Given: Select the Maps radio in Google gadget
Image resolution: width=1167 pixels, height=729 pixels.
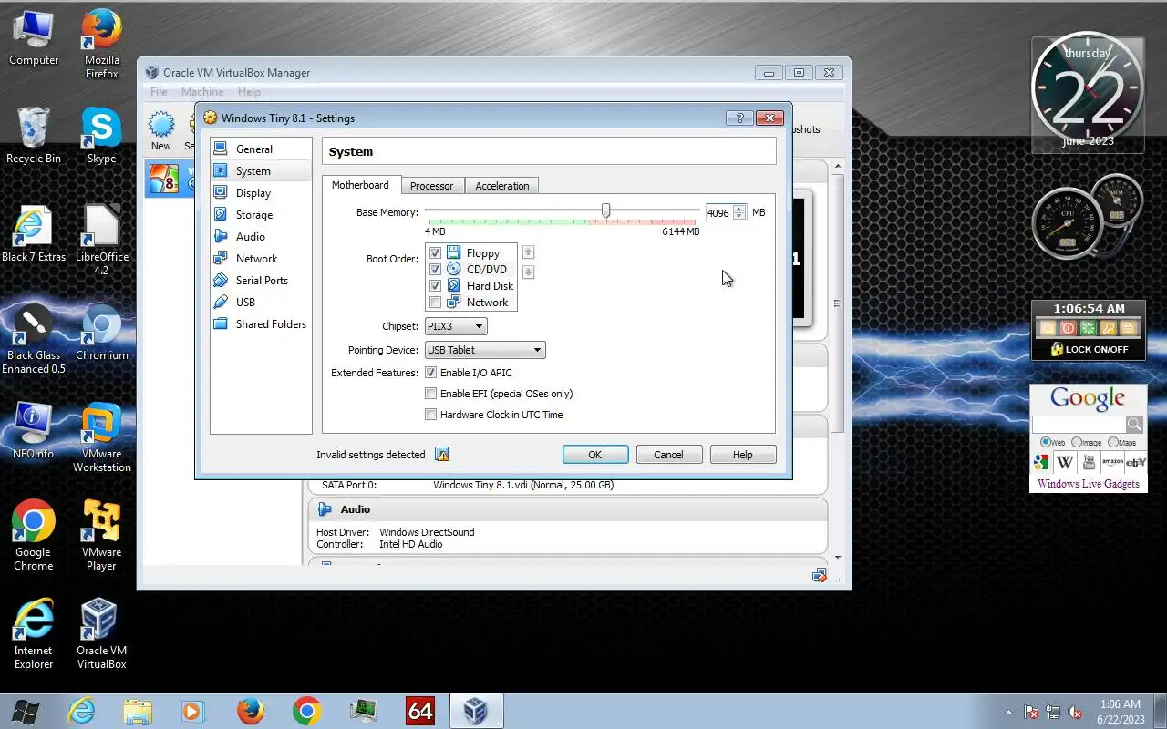Looking at the screenshot, I should coord(1113,442).
